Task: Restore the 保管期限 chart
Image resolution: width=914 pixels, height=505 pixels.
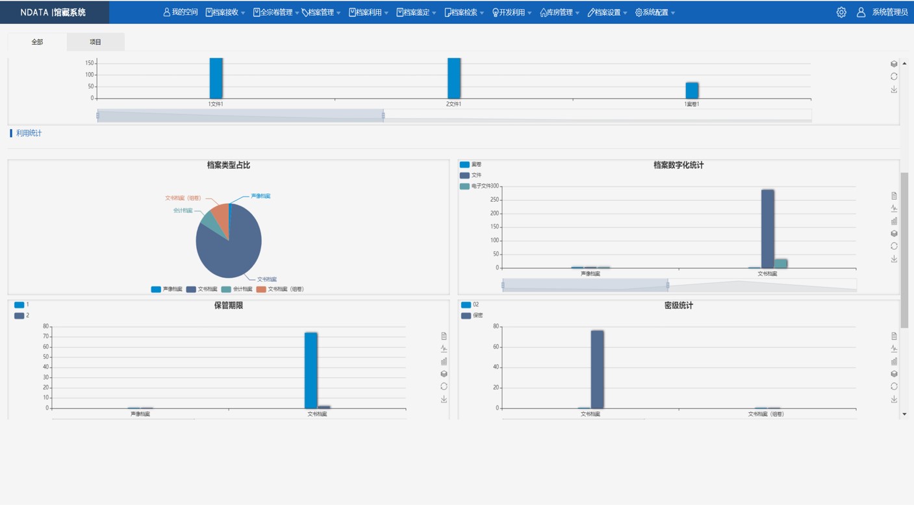Action: (x=444, y=386)
